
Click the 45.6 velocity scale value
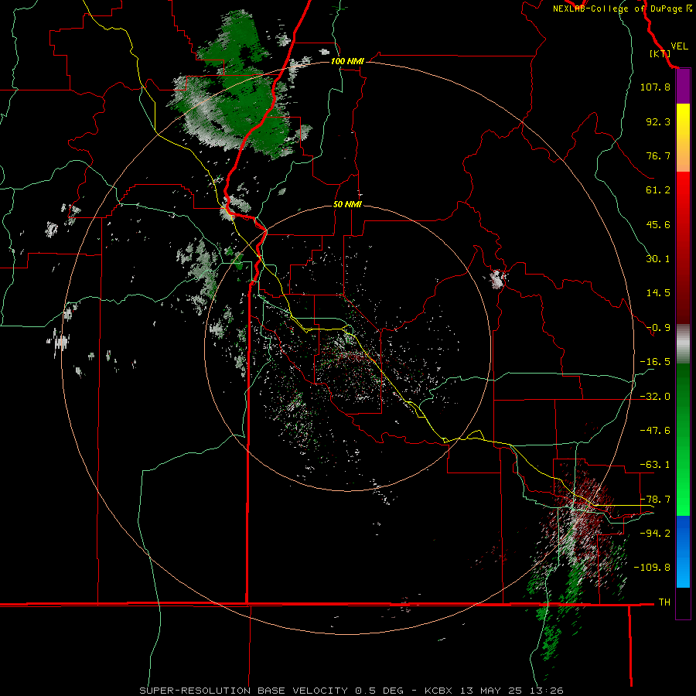658,224
